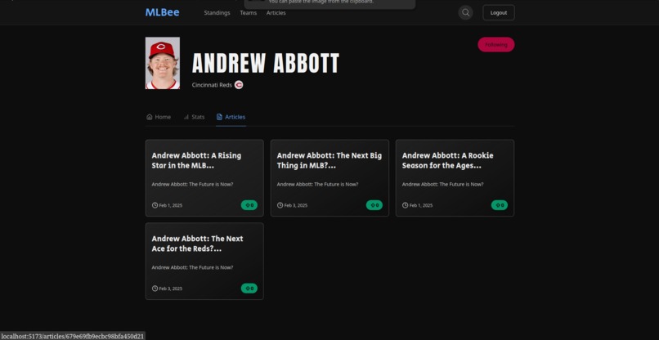
Task: Upvote the 'Next Ace for the Reds' article
Action: tap(249, 289)
